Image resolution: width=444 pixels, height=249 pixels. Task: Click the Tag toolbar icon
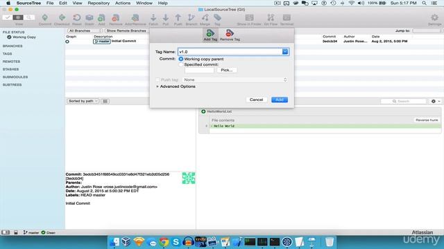tap(217, 18)
